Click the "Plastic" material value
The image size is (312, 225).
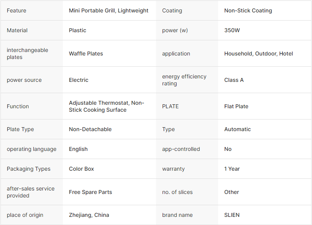click(78, 30)
